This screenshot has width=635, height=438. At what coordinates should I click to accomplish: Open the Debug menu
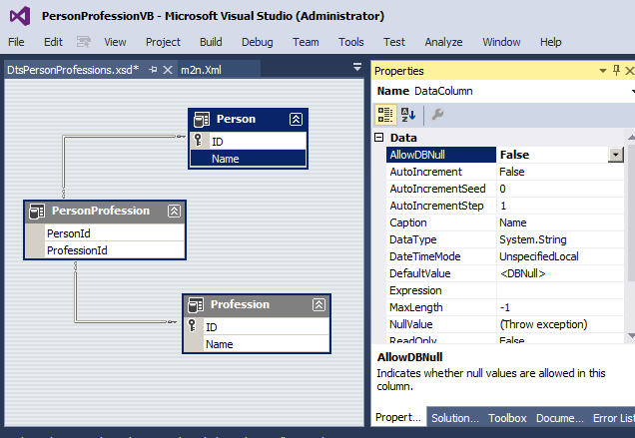[x=258, y=42]
